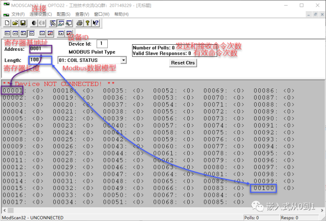
Task: Set display format to Binary (011 icon)
Action: point(7,33)
